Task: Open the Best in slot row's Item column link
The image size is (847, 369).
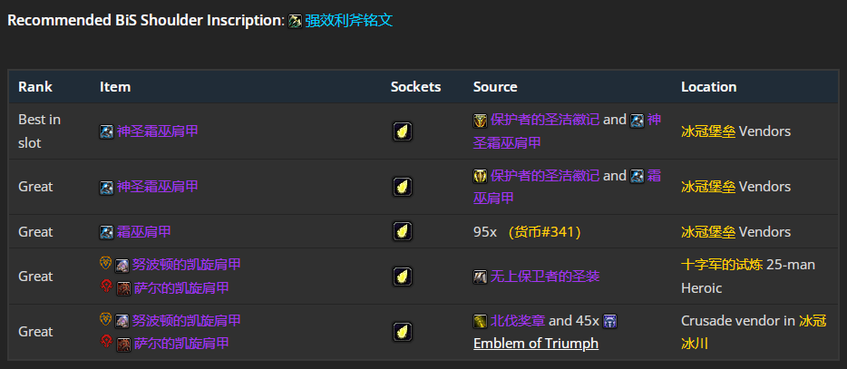Action: (x=157, y=131)
